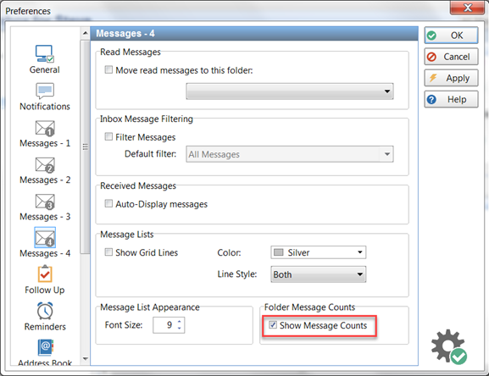
Task: Select the Messages - 3 envelope icon
Action: [x=45, y=202]
